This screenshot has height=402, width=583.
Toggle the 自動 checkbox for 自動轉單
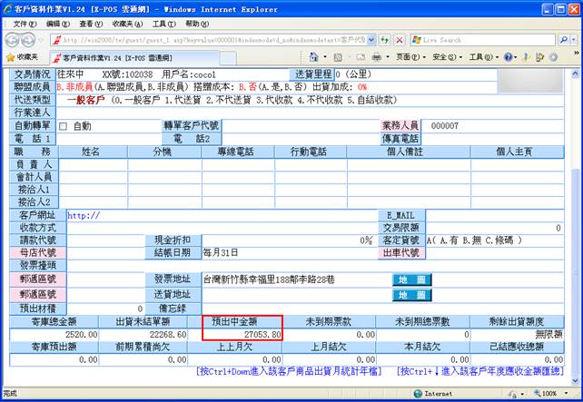pos(64,126)
